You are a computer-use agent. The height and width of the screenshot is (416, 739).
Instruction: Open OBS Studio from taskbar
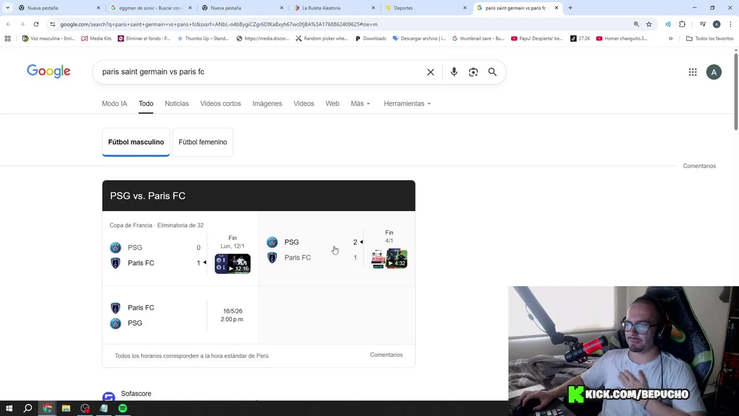tap(85, 408)
